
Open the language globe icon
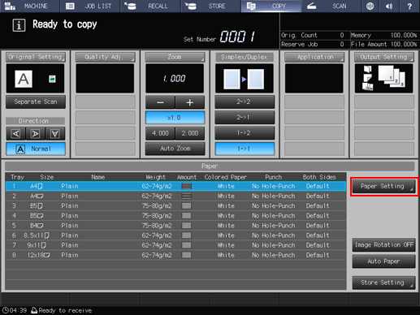tap(370, 6)
